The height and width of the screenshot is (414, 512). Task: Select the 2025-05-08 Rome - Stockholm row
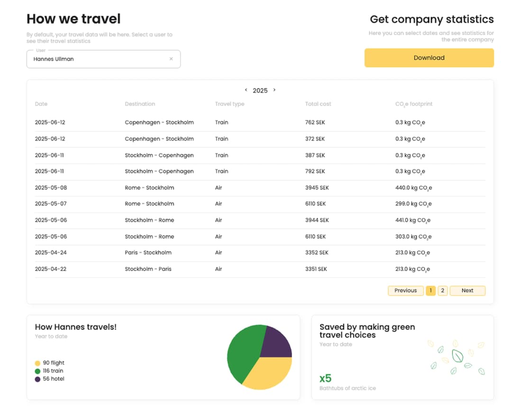[x=260, y=188]
